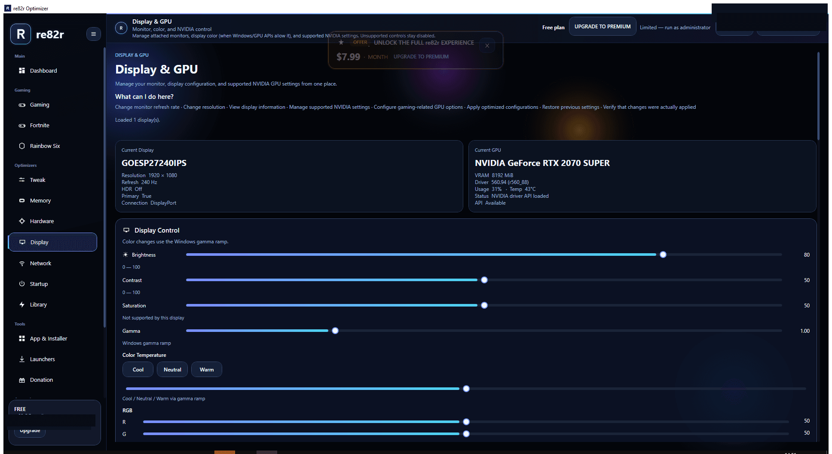This screenshot has height=454, width=832.
Task: Click the star icon in offer banner
Action: coord(341,42)
